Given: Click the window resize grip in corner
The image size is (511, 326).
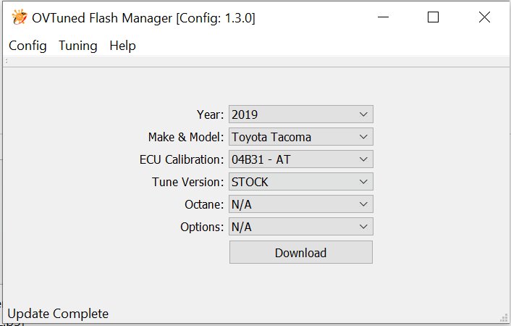Looking at the screenshot, I should tap(504, 318).
